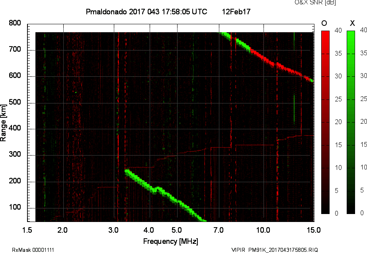Image resolution: width=367 pixels, height=253 pixels.
Task: Click the file name 'PM91K_2017043175805.RIQ'
Action: pyautogui.click(x=283, y=250)
